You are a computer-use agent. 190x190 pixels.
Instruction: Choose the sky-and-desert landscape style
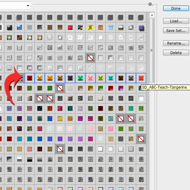pos(121,27)
